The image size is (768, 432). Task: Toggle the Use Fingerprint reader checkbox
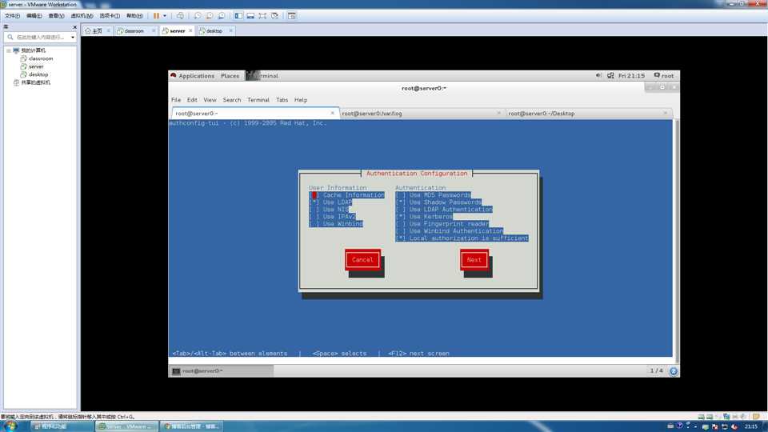click(401, 224)
